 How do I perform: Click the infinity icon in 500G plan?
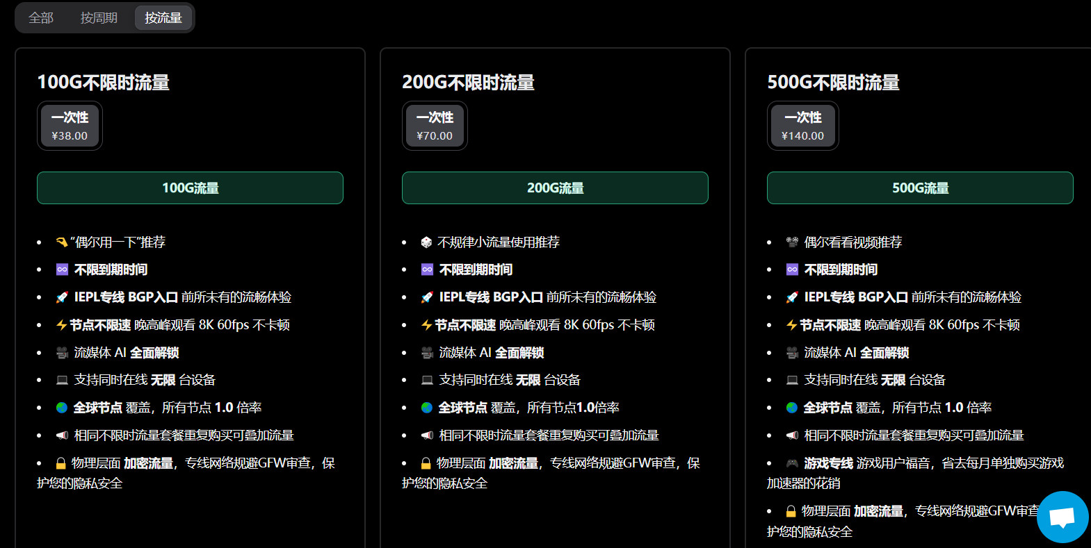pos(792,269)
